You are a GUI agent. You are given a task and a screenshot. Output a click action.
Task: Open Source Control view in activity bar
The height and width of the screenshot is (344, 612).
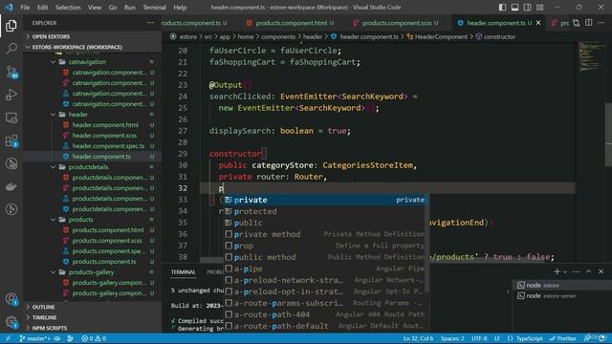11,72
